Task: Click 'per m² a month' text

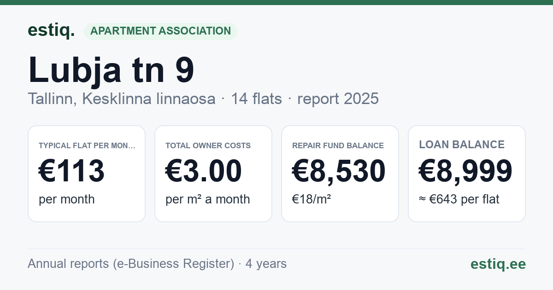Action: coord(208,199)
